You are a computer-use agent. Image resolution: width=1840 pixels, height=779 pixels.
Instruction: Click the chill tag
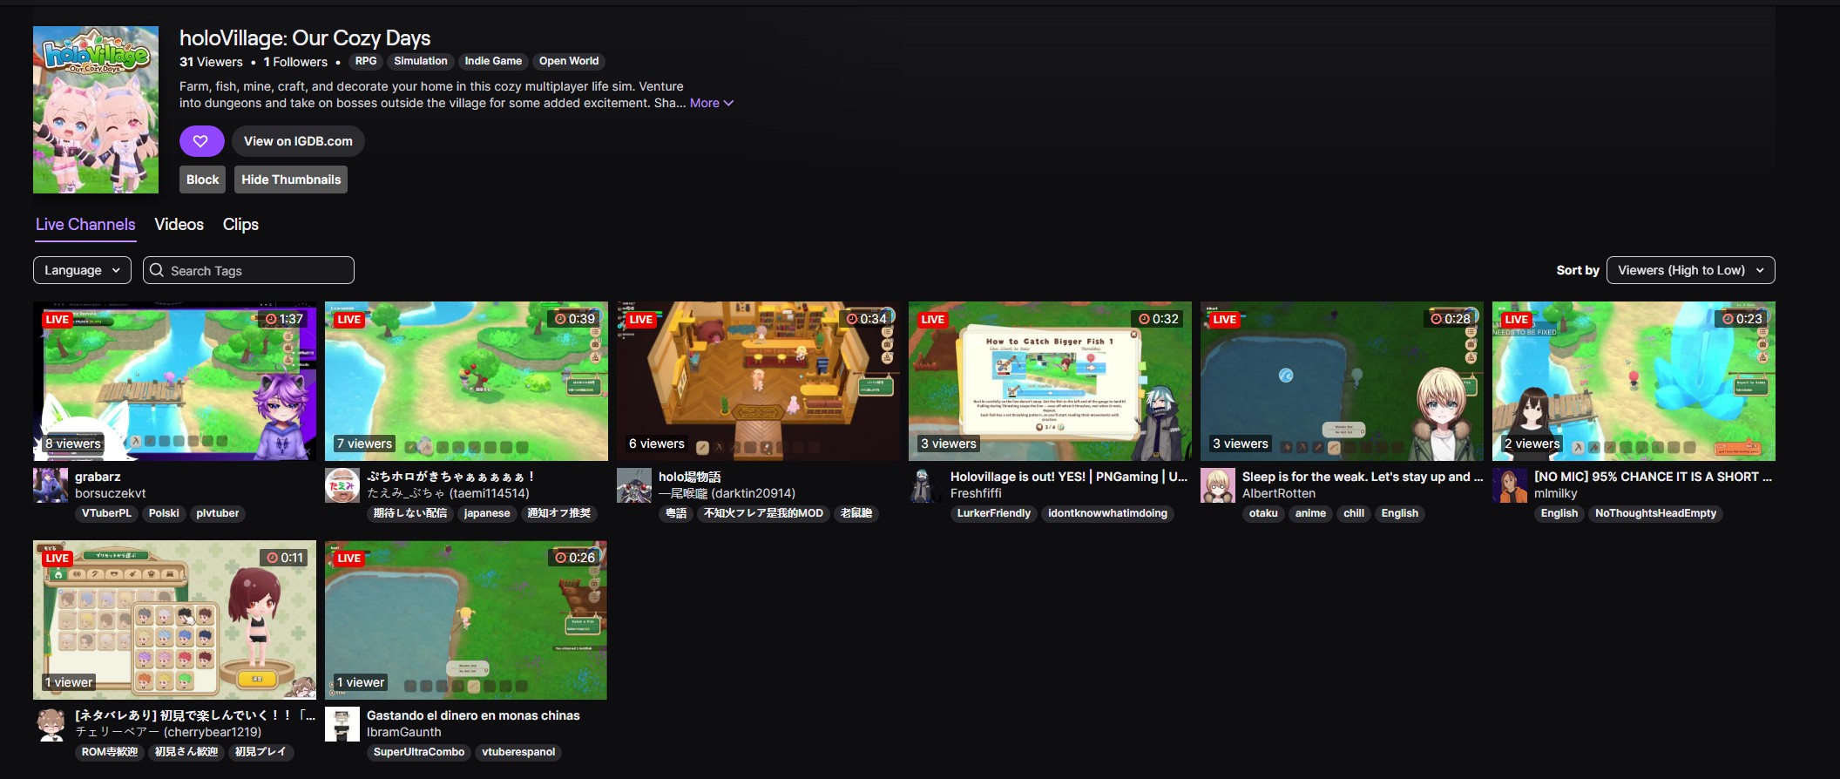point(1354,513)
